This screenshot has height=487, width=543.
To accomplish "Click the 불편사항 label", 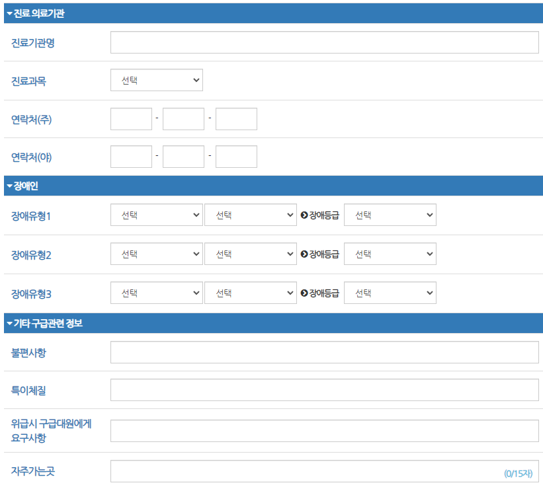I will tap(28, 353).
